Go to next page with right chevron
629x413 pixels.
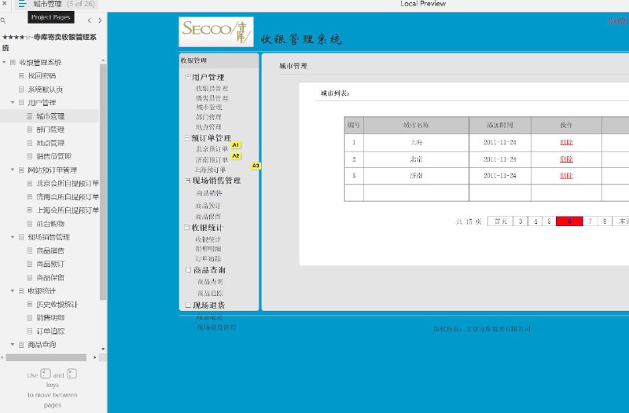pos(100,20)
